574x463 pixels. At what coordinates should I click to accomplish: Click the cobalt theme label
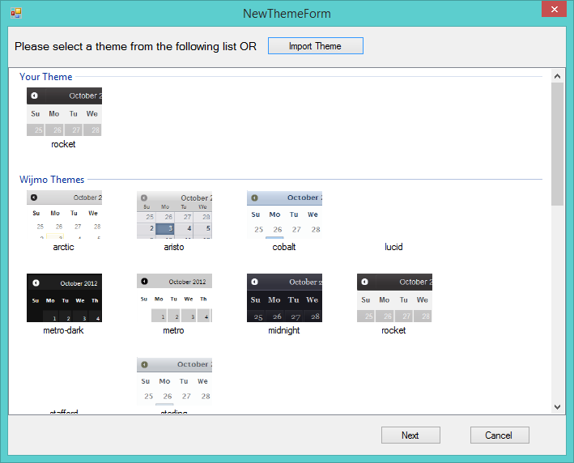283,247
